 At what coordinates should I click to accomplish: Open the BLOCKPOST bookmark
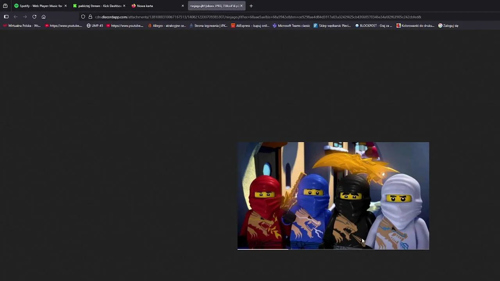click(x=374, y=26)
